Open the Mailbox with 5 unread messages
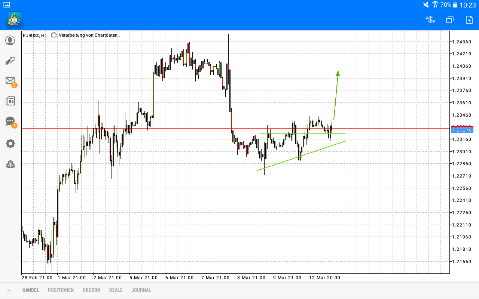The image size is (479, 299). point(10,81)
